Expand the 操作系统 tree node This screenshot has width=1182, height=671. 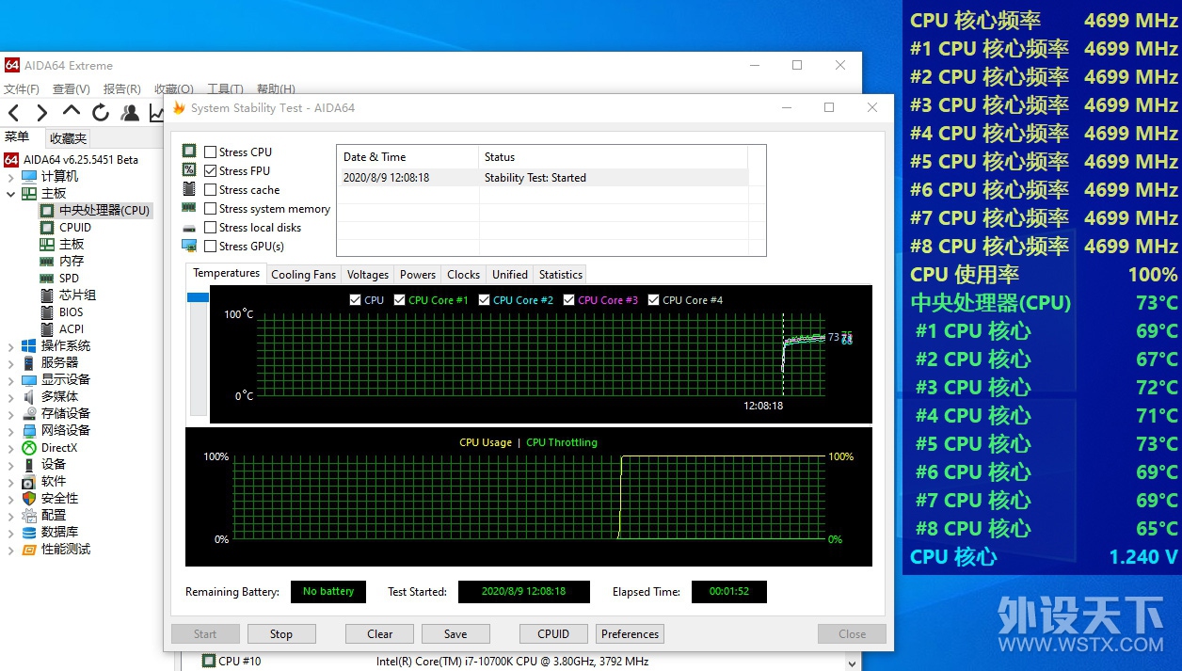click(x=10, y=345)
